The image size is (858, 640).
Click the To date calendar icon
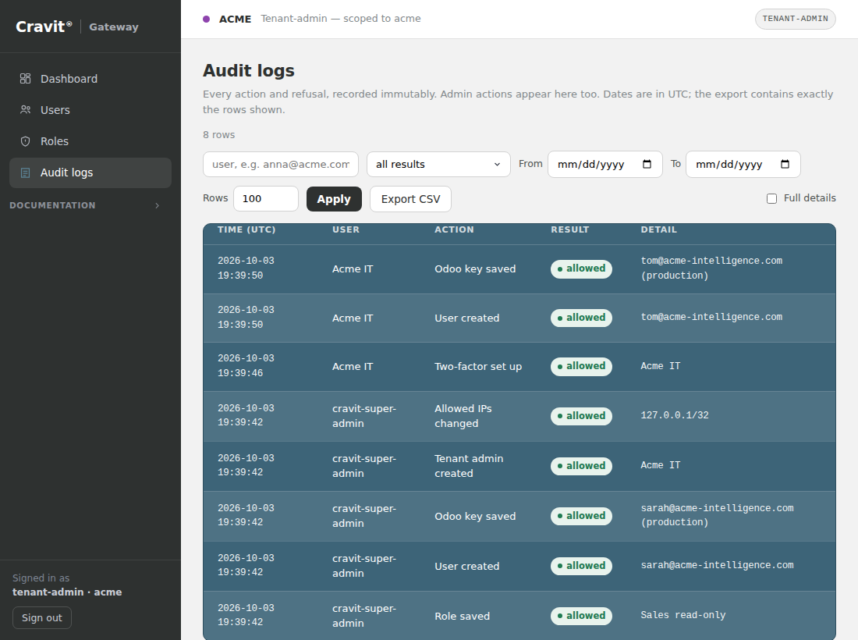coord(785,164)
